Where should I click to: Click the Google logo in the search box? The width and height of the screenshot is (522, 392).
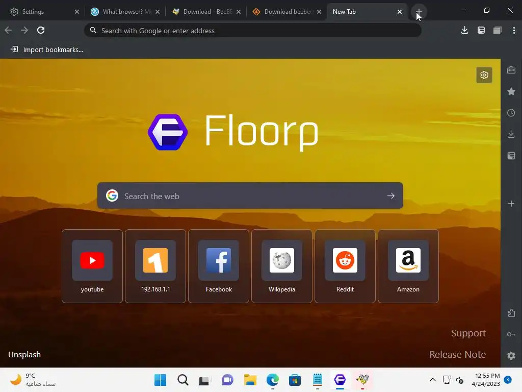pos(112,195)
